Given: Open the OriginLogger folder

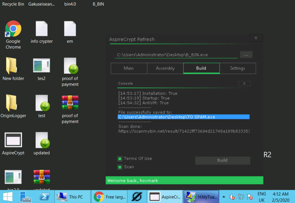Looking at the screenshot, I should click(x=12, y=103).
